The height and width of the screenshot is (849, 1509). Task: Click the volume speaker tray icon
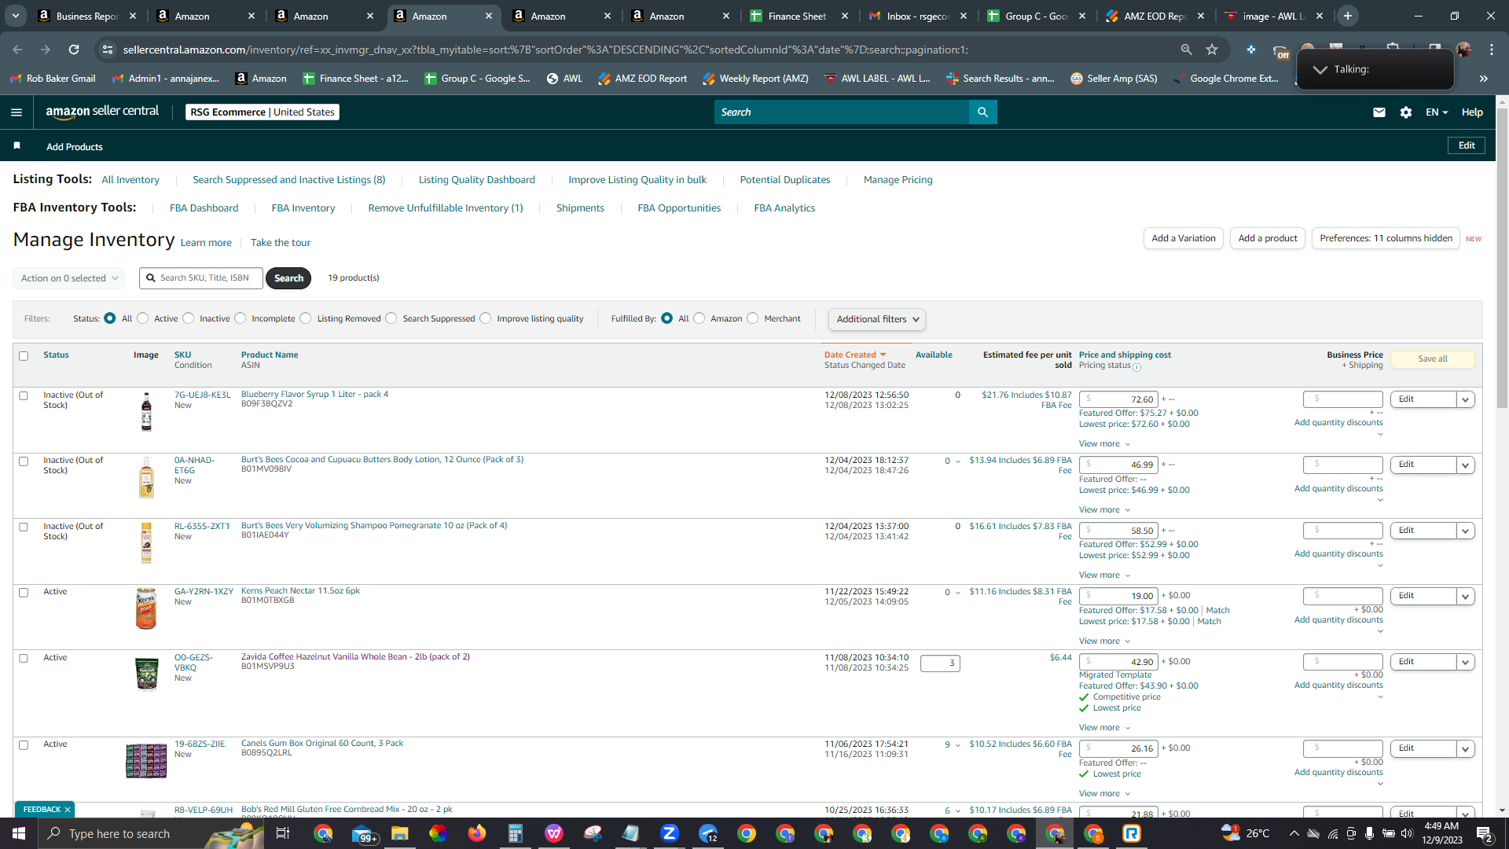1407,833
